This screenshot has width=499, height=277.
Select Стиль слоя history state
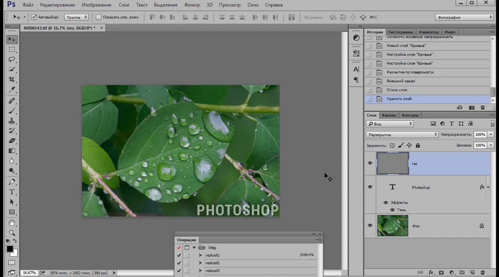click(427, 90)
